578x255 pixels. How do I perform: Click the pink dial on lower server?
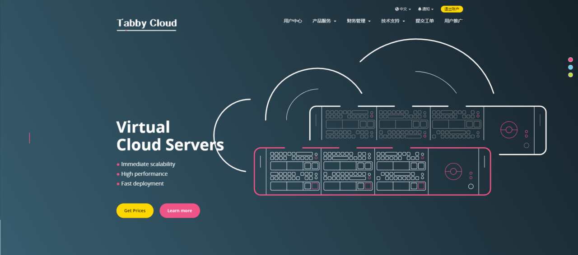click(x=453, y=171)
